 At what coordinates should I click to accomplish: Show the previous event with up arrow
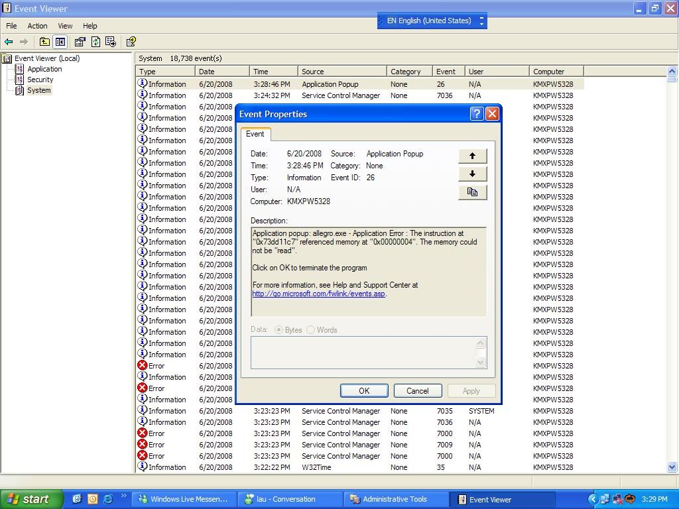tap(472, 156)
